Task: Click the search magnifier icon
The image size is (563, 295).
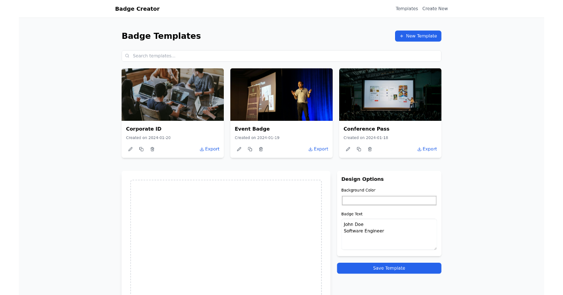Action: pos(127,56)
